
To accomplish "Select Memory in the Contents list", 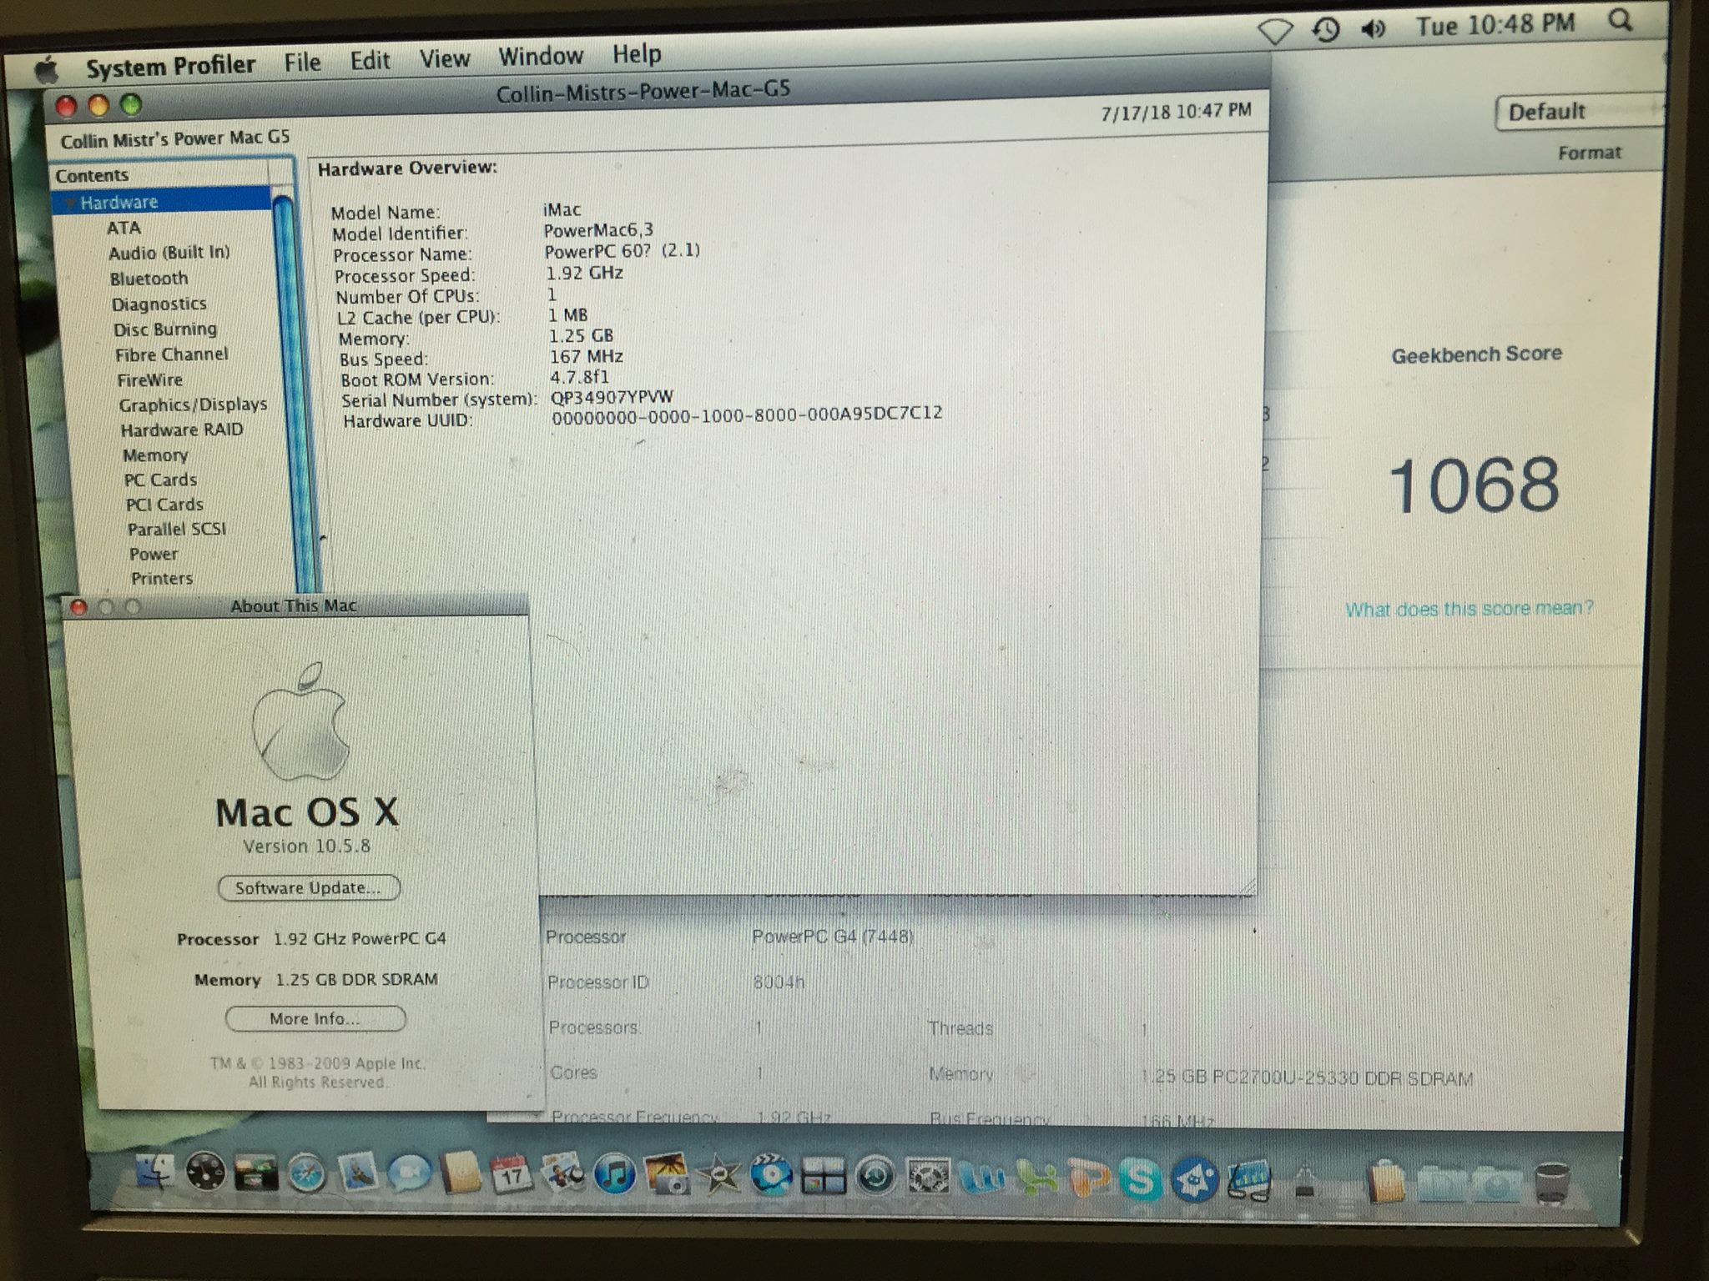I will [x=155, y=455].
